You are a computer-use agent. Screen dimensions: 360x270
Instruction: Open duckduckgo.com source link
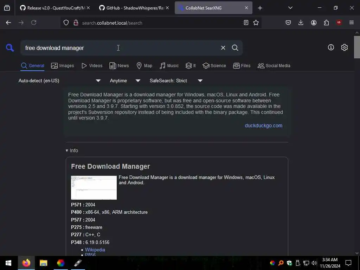tap(263, 126)
